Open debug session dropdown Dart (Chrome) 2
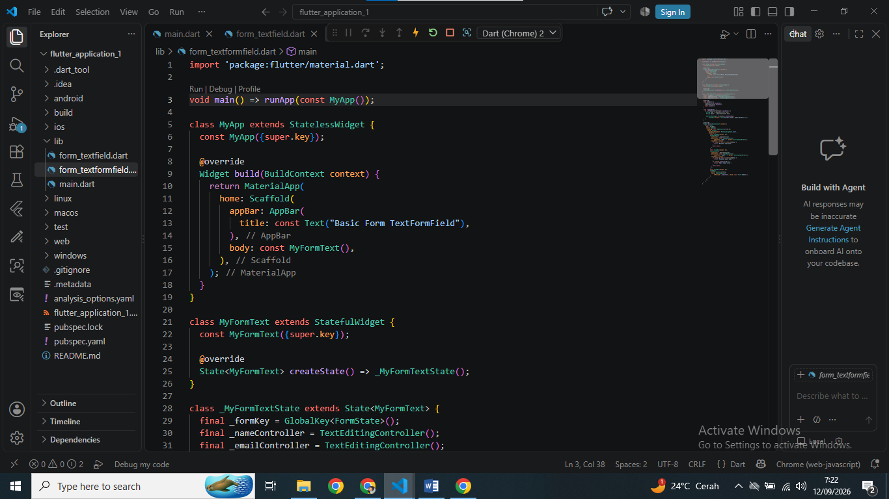889x499 pixels. click(519, 33)
